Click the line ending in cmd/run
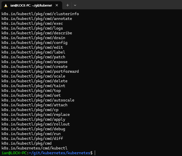182x156 pixels. 31,134
